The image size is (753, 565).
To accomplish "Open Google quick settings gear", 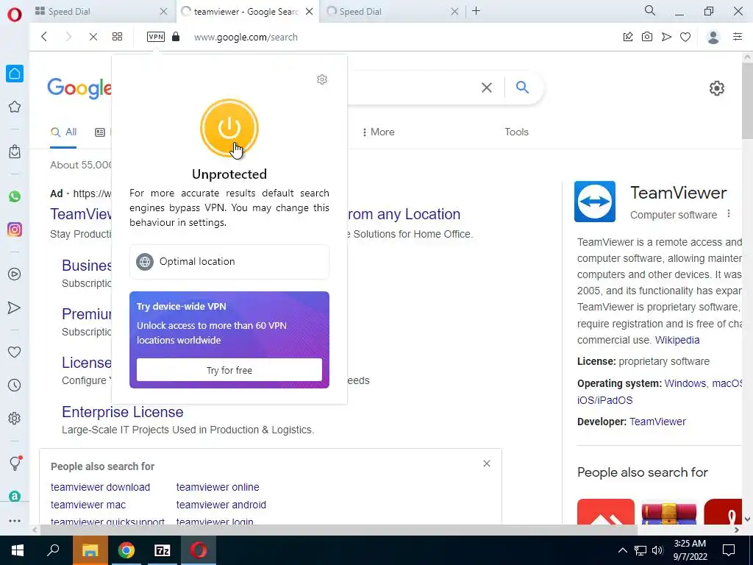I will [716, 88].
